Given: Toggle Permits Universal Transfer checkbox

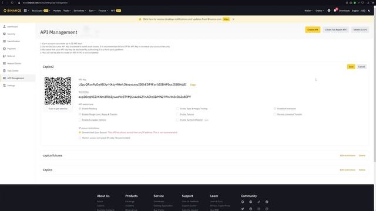Looking at the screenshot, I should (x=275, y=114).
